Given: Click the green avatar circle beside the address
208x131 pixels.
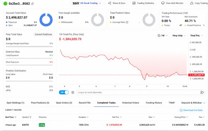Looking at the screenshot, I should pyautogui.click(x=5, y=3).
